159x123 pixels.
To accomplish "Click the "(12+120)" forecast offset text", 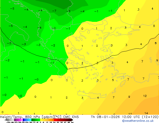I will pos(150,117).
